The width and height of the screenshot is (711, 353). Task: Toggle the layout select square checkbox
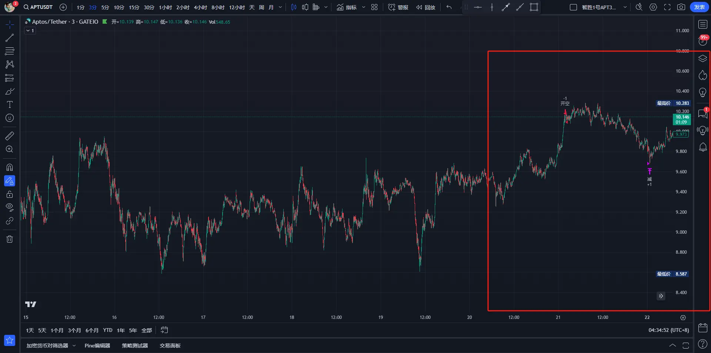coord(573,7)
